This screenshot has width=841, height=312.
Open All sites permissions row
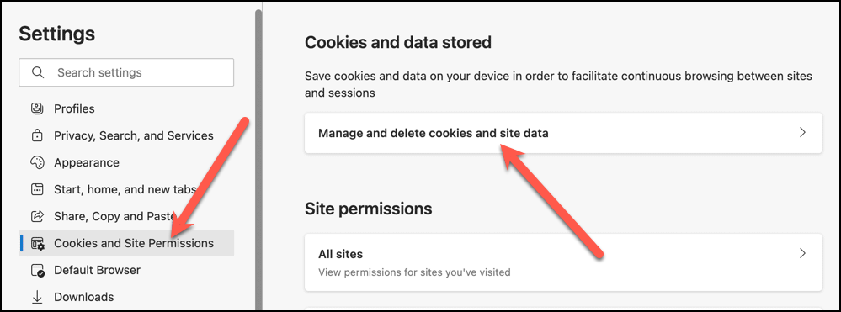click(x=563, y=262)
